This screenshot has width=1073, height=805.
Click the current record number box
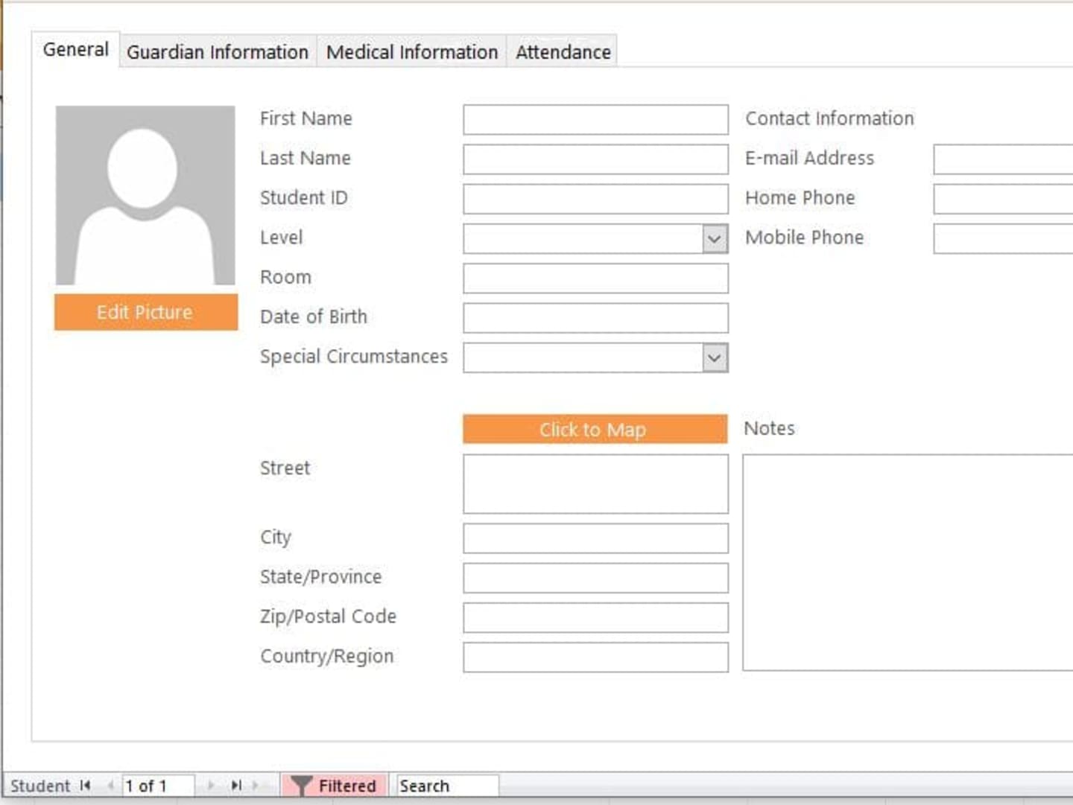158,786
